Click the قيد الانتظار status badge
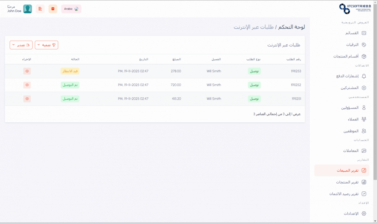The width and height of the screenshot is (377, 223). [70, 71]
